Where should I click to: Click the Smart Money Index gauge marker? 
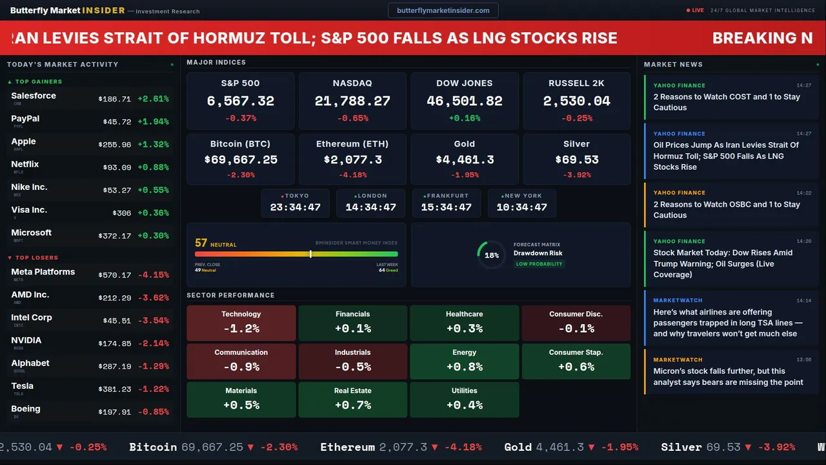(x=310, y=254)
